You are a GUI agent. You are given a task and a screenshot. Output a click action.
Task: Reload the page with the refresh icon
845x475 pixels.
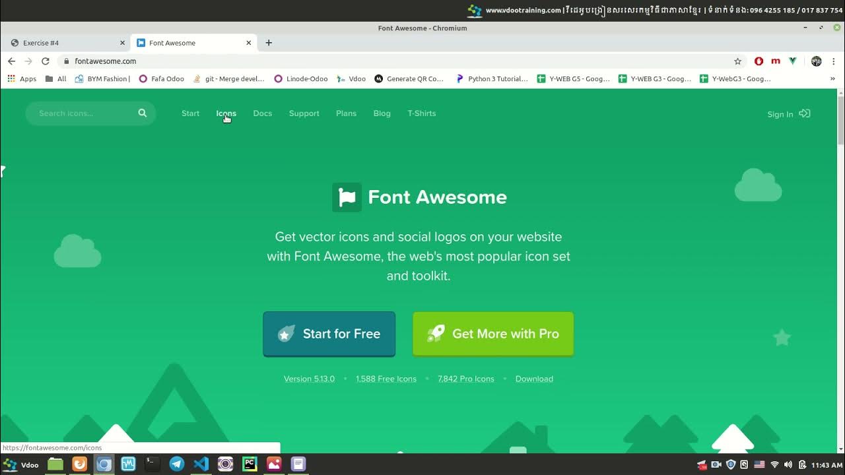45,61
